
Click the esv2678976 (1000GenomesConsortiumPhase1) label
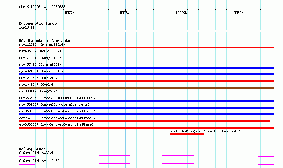pos(57,118)
